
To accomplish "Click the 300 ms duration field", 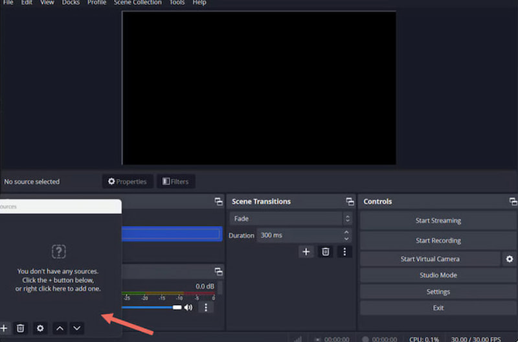I will click(300, 235).
